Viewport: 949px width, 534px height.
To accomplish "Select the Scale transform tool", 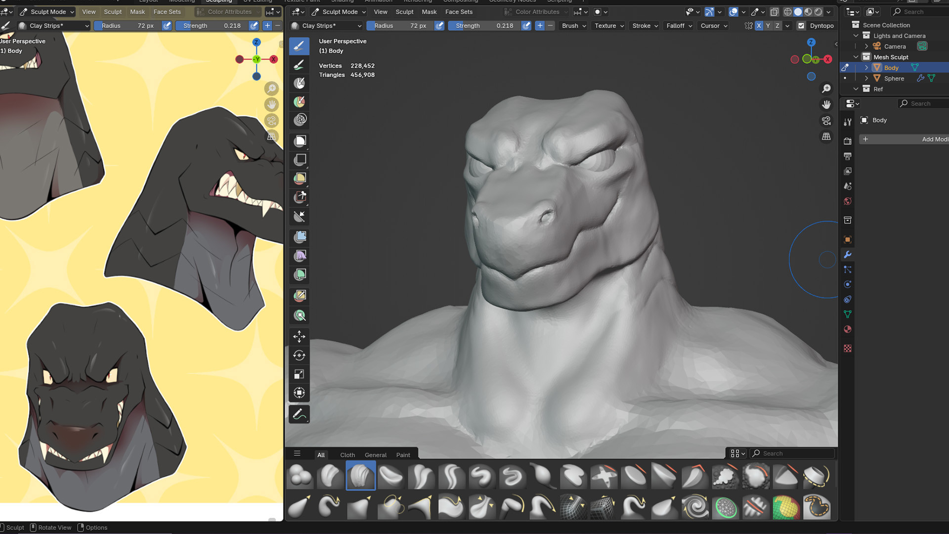I will pos(299,374).
